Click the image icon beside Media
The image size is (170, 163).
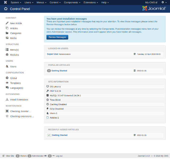[x=7, y=38]
